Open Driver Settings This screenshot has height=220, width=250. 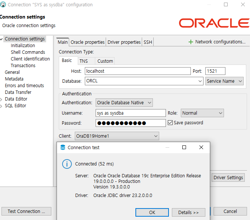228,177
